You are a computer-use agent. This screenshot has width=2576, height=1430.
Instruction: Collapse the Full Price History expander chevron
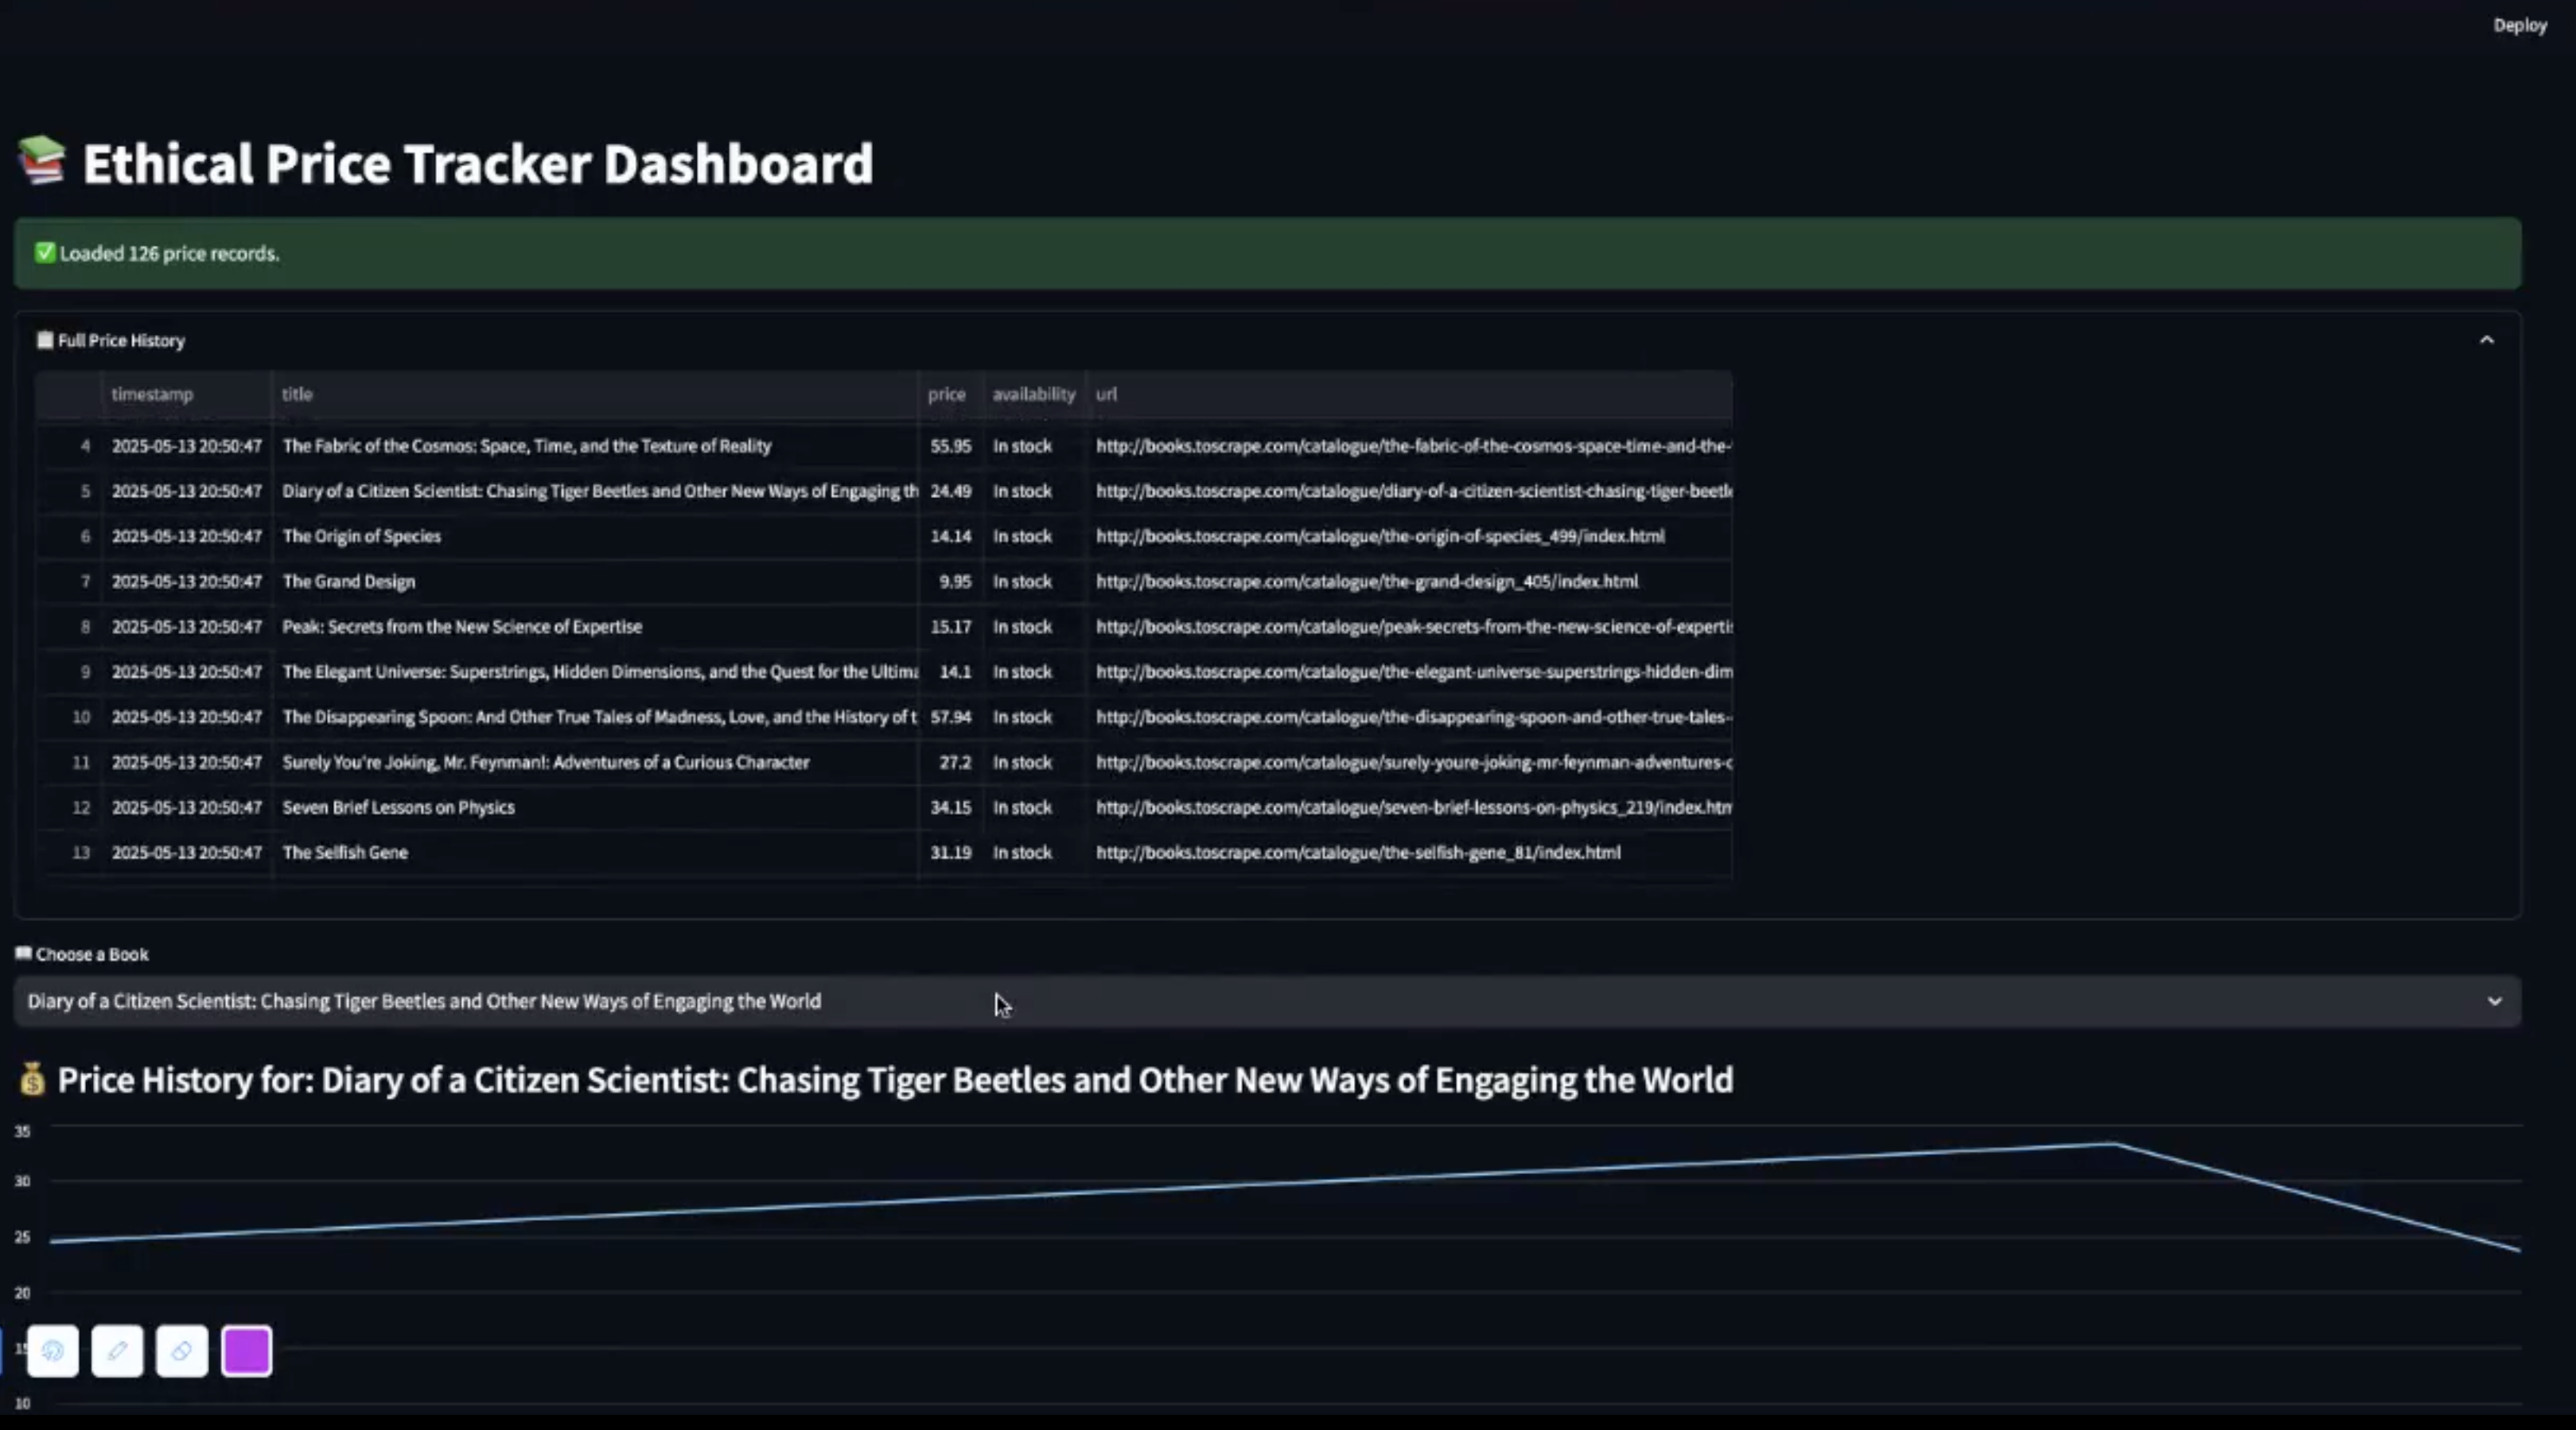[2486, 340]
